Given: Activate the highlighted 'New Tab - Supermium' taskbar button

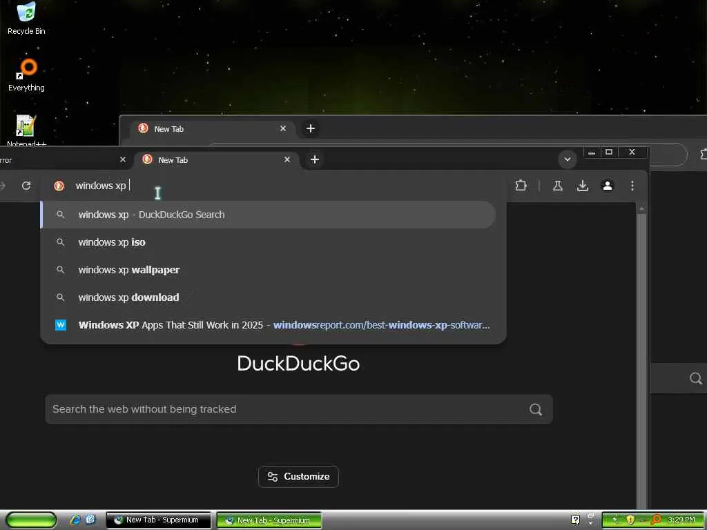Looking at the screenshot, I should [269, 520].
